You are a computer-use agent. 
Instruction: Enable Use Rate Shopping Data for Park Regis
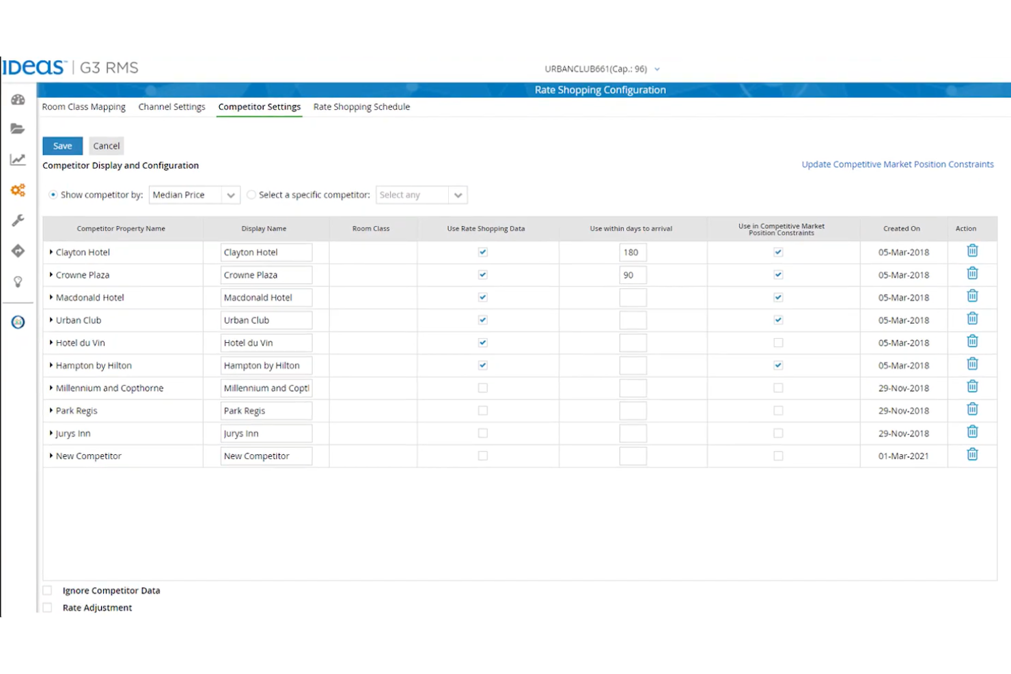click(x=483, y=410)
